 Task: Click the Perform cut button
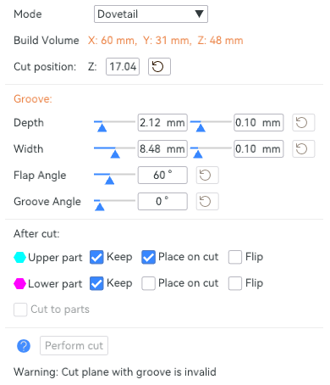click(x=74, y=345)
